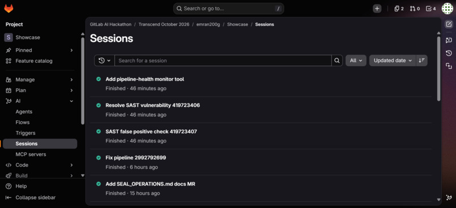Open session Fix pipeline 2992792699
The image size is (456, 208).
point(136,158)
